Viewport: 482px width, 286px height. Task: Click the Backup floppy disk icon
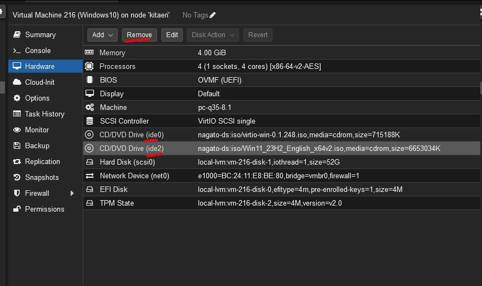click(16, 145)
